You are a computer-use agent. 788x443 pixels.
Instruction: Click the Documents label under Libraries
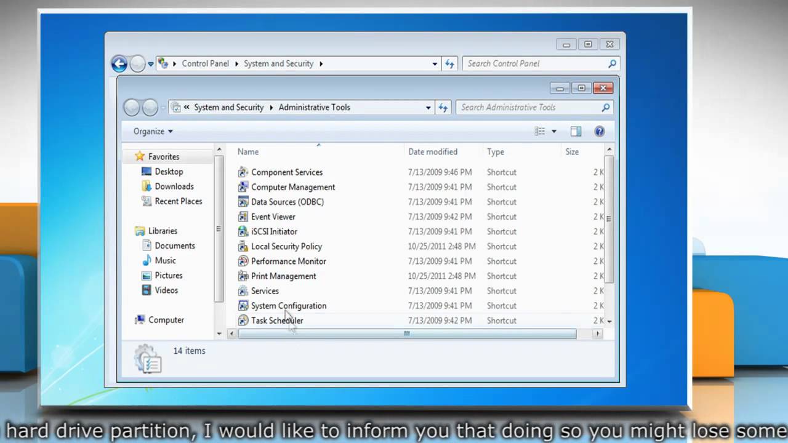click(175, 245)
